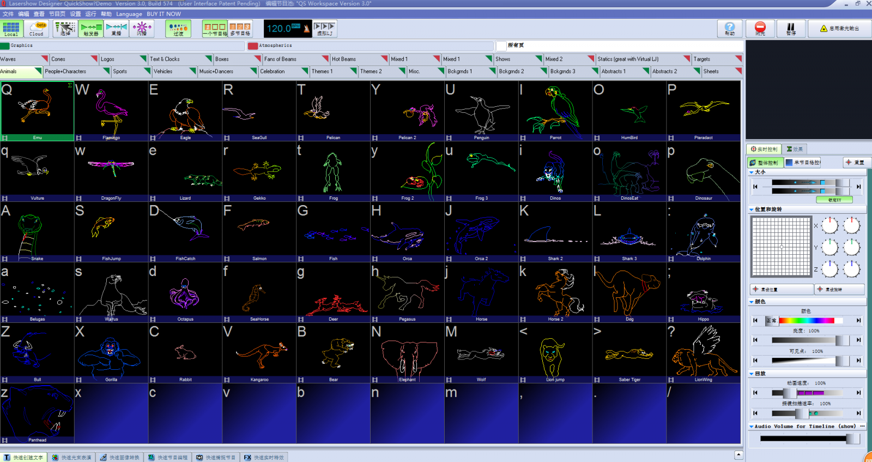The width and height of the screenshot is (872, 462).
Task: Open the Language menu
Action: pyautogui.click(x=129, y=14)
